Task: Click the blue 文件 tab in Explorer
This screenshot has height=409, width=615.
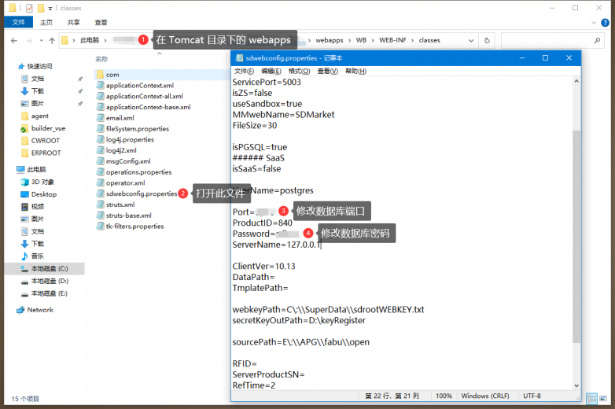Action: [18, 23]
